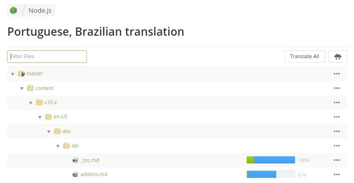Click the Node.js breadcrumb link
Image resolution: width=354 pixels, height=183 pixels.
click(40, 11)
